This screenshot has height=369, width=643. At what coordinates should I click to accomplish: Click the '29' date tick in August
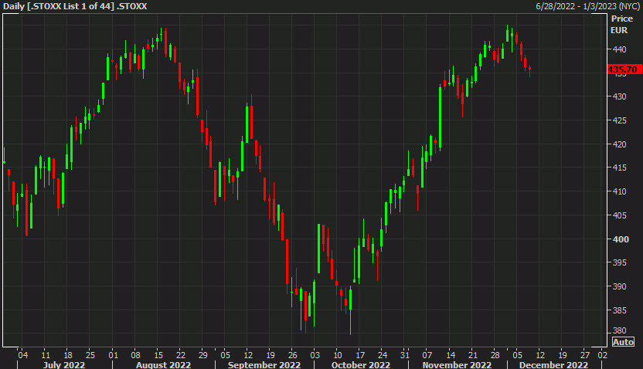[203, 355]
